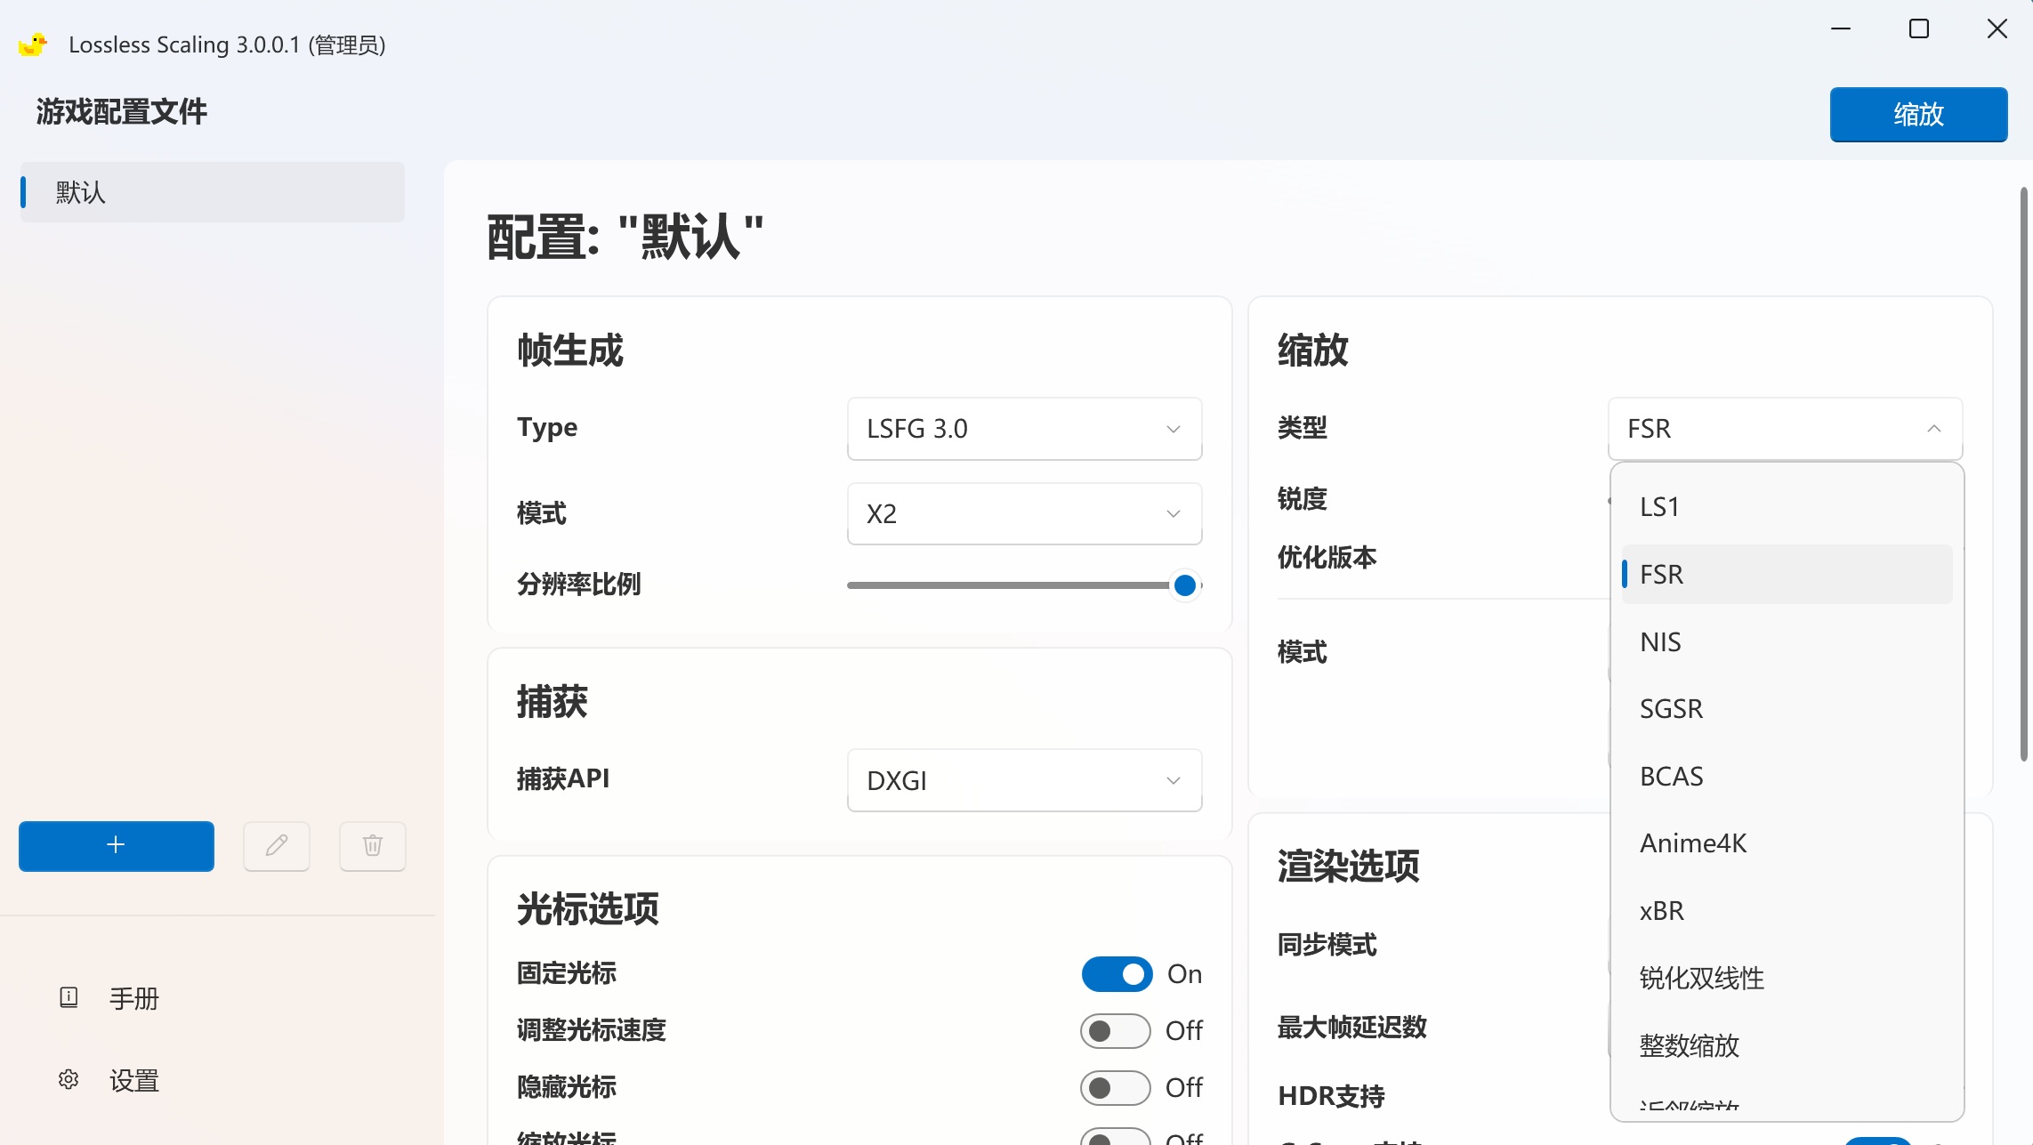This screenshot has height=1145, width=2033.
Task: Open the frame generation Type dropdown LSFG 3.0
Action: (1024, 429)
